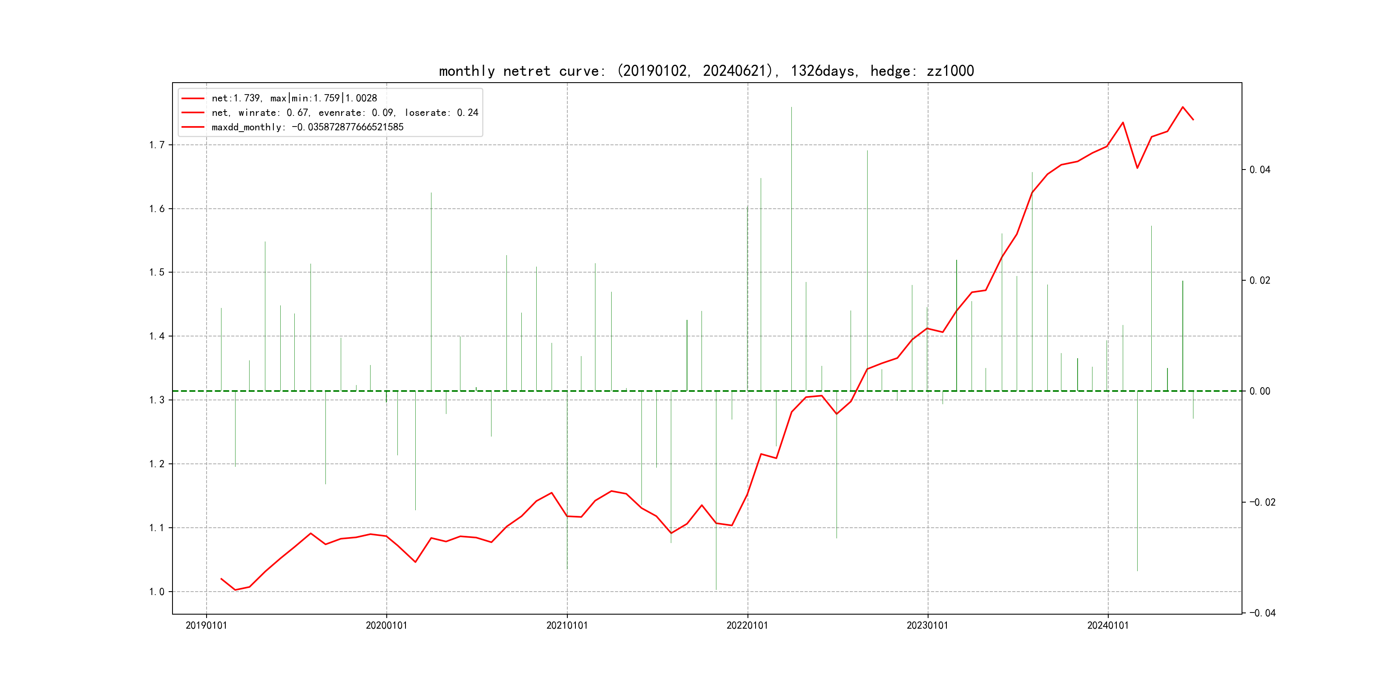Click the 20210101 x-axis label
This screenshot has height=690, width=1380.
[567, 625]
